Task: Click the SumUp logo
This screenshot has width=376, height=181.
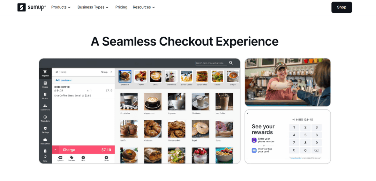Action: 31,7
